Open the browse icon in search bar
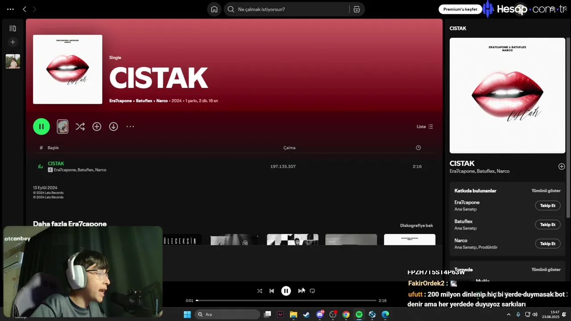Image resolution: width=571 pixels, height=321 pixels. 356,9
